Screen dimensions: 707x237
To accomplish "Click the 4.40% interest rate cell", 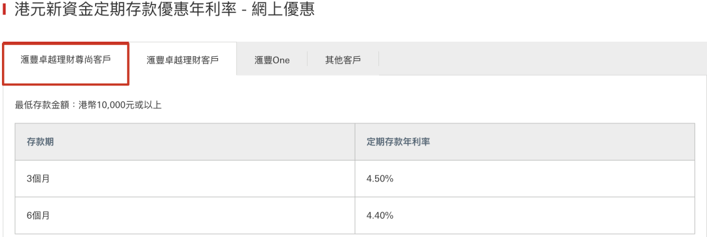I will pyautogui.click(x=525, y=215).
